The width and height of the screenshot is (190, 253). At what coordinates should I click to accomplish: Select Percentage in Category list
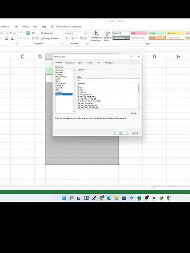pos(60,83)
